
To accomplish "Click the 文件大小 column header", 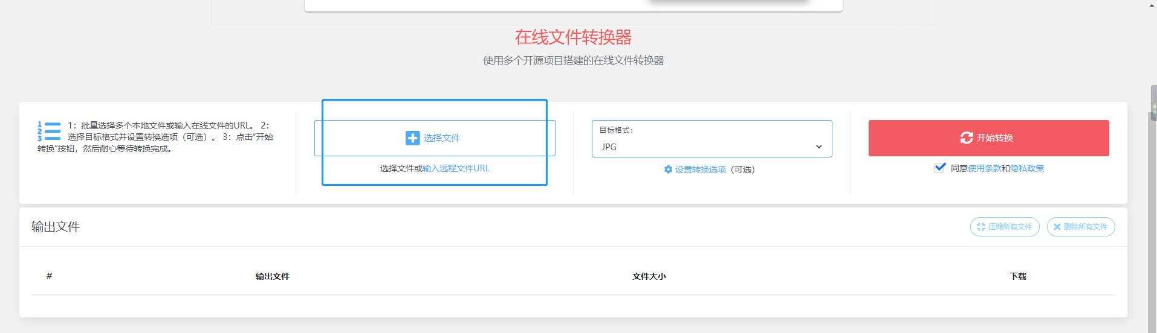I will coord(649,276).
